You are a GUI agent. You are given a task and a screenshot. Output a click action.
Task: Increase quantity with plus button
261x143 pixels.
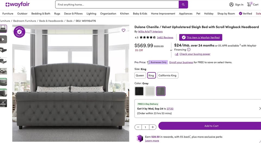tap(153, 127)
